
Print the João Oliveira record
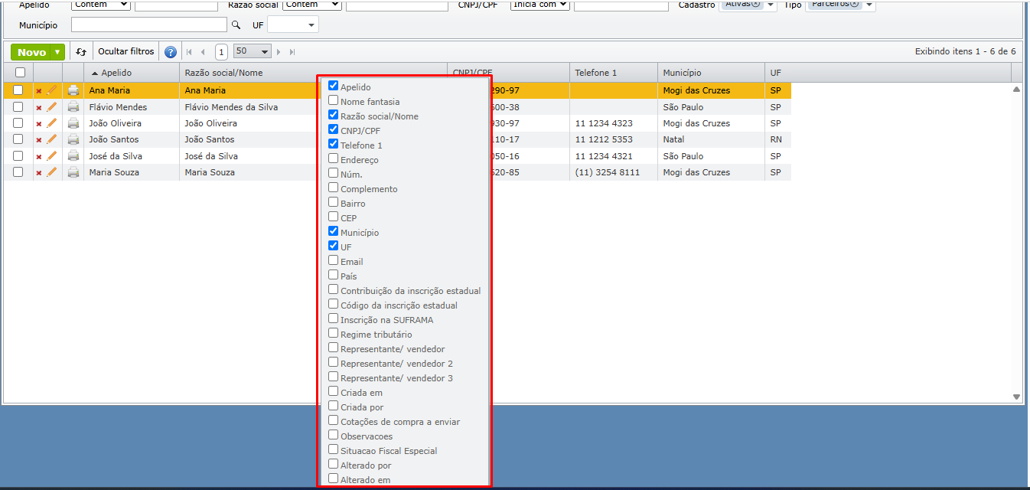click(x=73, y=123)
